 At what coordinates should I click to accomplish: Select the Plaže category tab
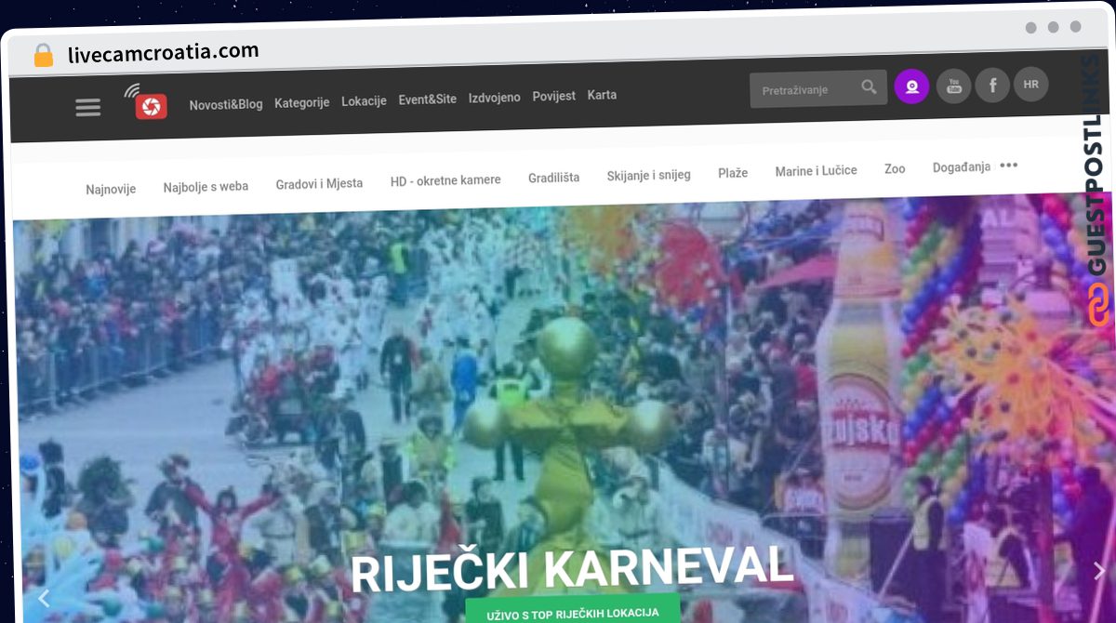(733, 173)
